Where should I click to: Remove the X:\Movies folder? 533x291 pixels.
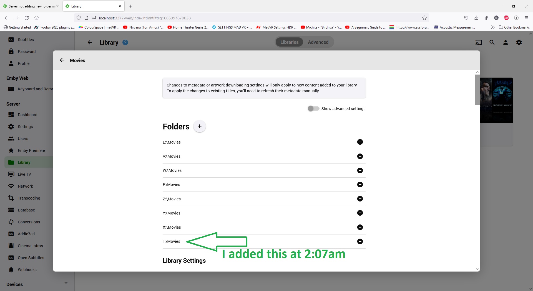(360, 227)
